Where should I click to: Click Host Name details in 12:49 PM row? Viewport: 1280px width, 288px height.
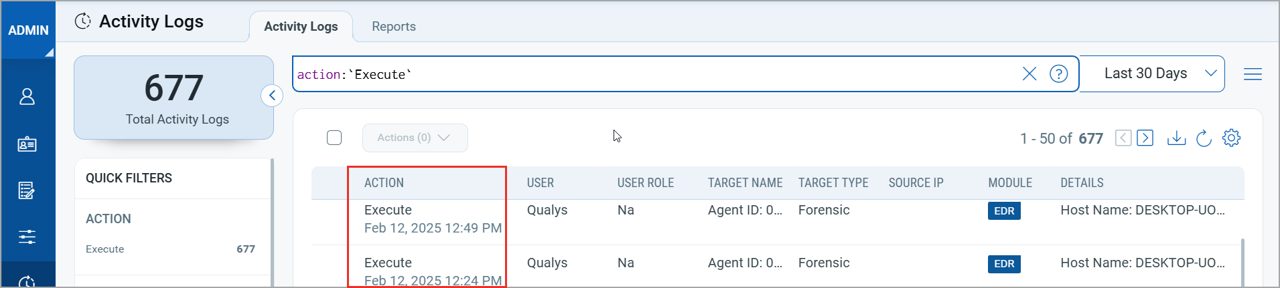[x=1143, y=210]
